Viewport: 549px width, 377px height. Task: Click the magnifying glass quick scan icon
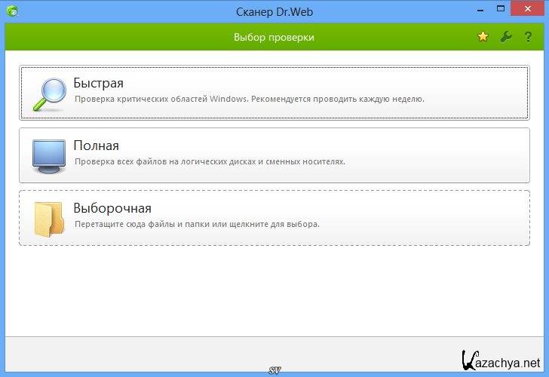pyautogui.click(x=47, y=93)
